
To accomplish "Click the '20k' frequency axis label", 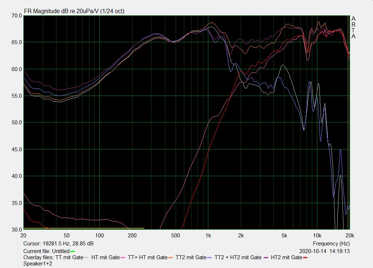I will coord(350,236).
